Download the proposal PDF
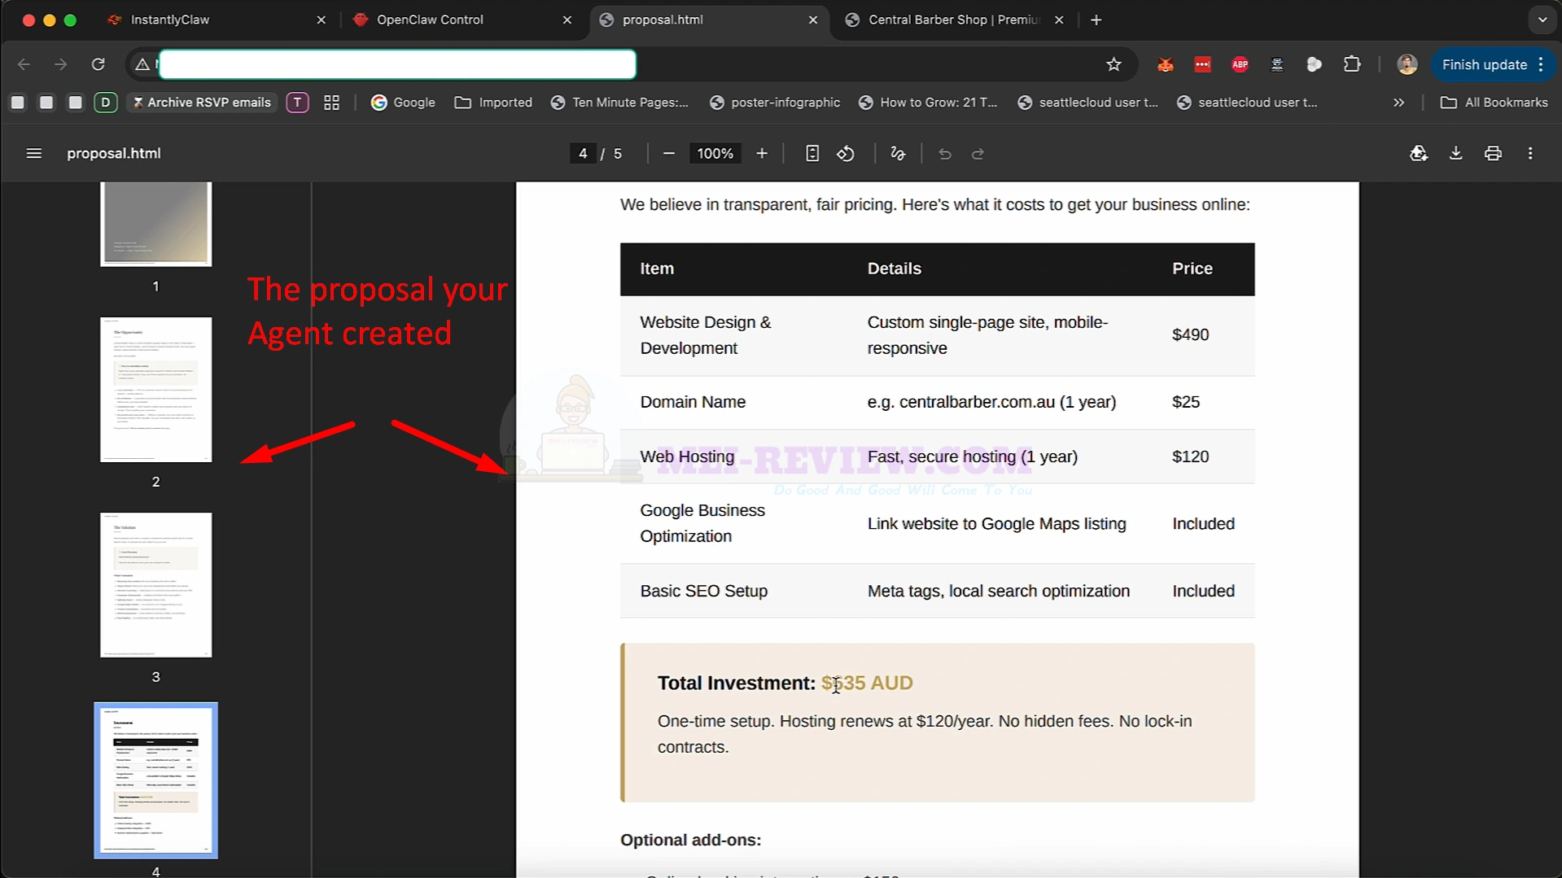1562x878 pixels. (1456, 153)
